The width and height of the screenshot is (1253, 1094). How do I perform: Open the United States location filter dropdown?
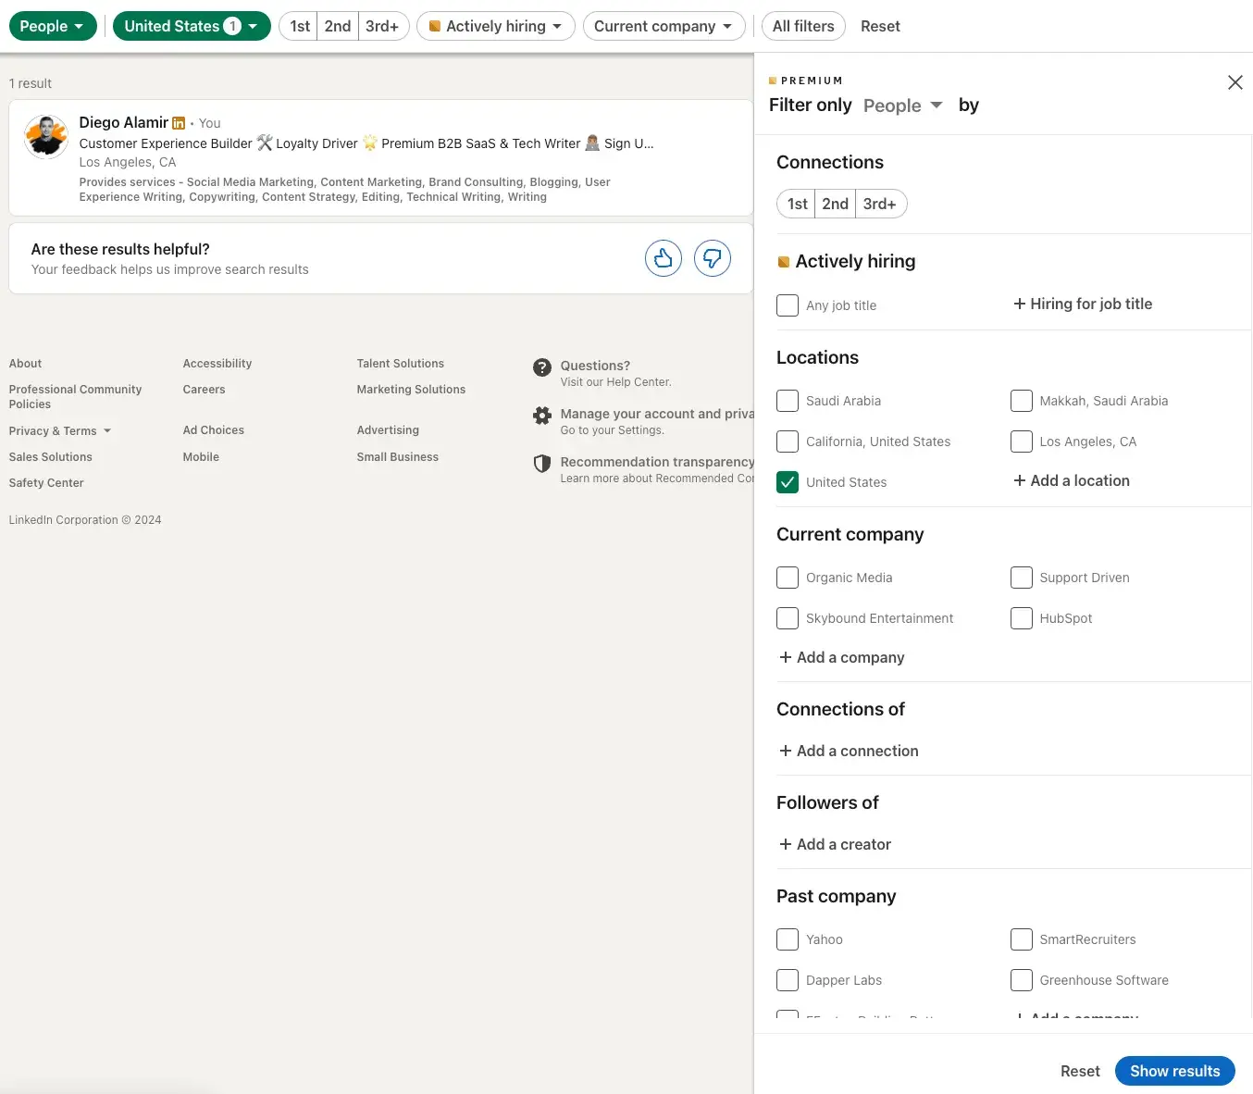pos(192,26)
